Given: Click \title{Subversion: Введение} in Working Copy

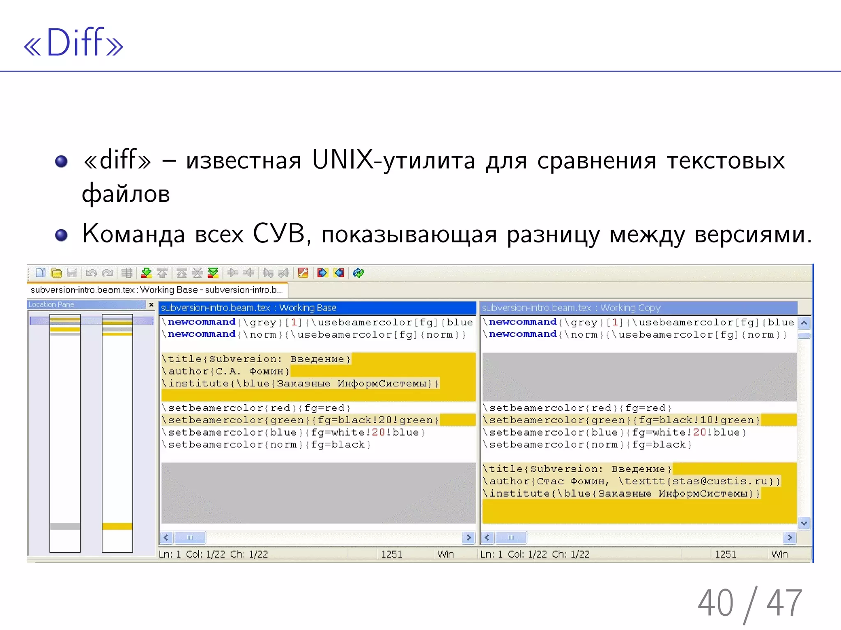Looking at the screenshot, I should click(578, 469).
